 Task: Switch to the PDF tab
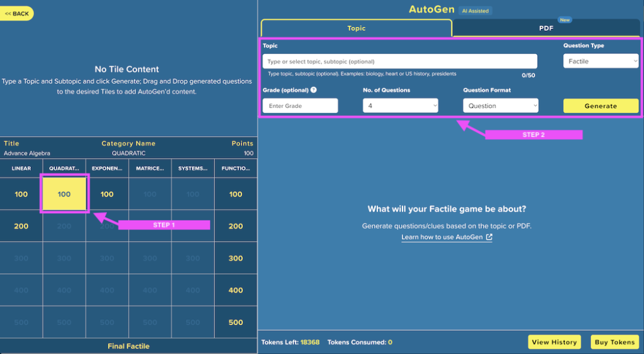pos(546,28)
